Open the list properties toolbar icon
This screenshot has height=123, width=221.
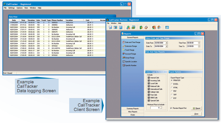click(167, 27)
